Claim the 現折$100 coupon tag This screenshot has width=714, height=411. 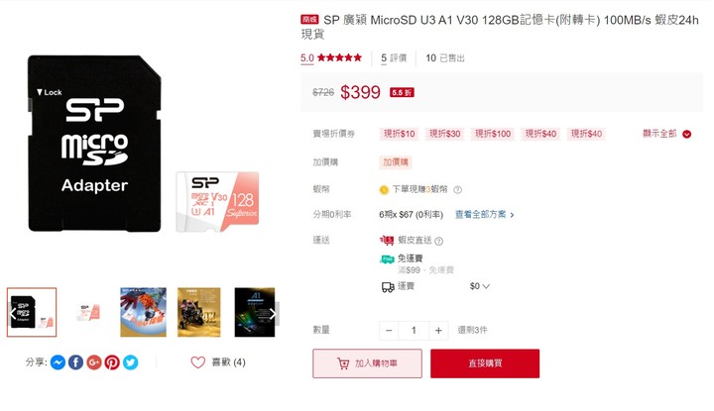click(493, 134)
